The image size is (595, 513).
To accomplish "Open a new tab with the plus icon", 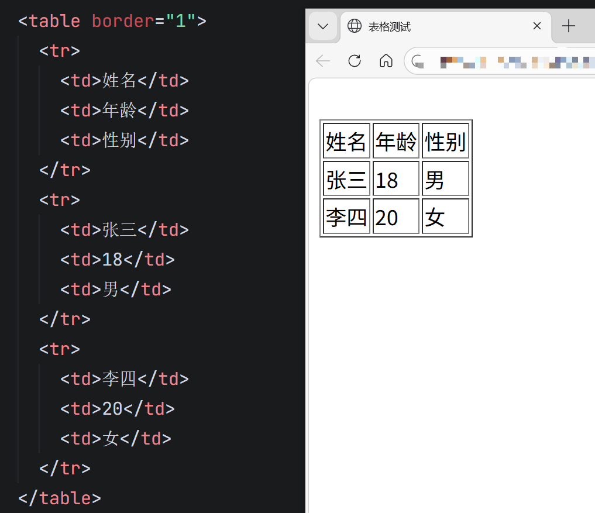I will [x=569, y=26].
